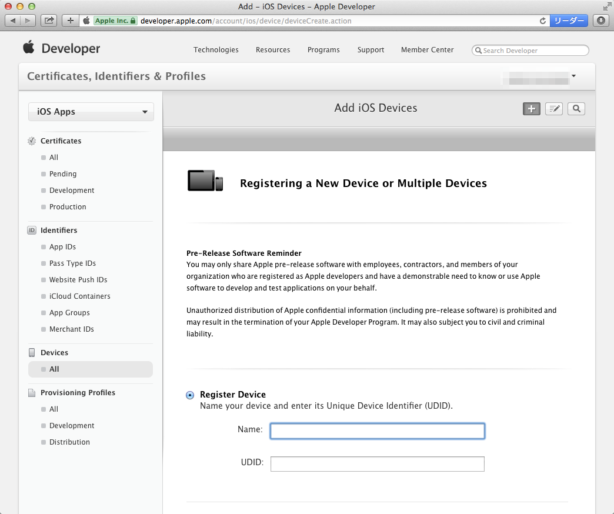Click the Identifiers ID icon in the sidebar
This screenshot has height=514, width=614.
click(31, 230)
